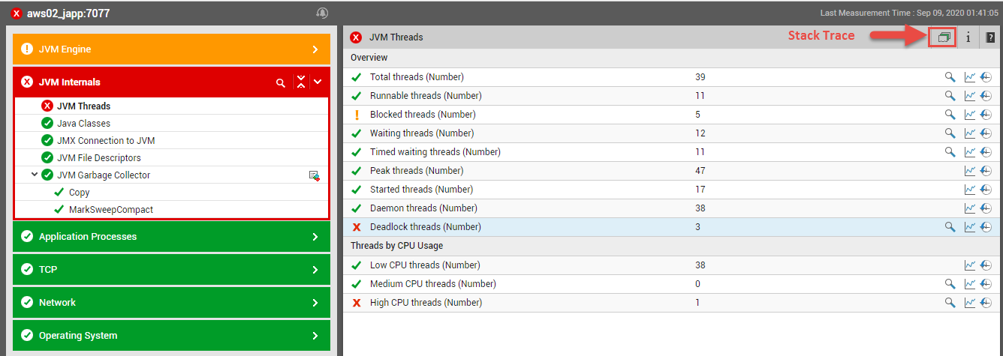The width and height of the screenshot is (1003, 356).
Task: Open history clock icon for Medium CPU threads
Action: pyautogui.click(x=986, y=284)
